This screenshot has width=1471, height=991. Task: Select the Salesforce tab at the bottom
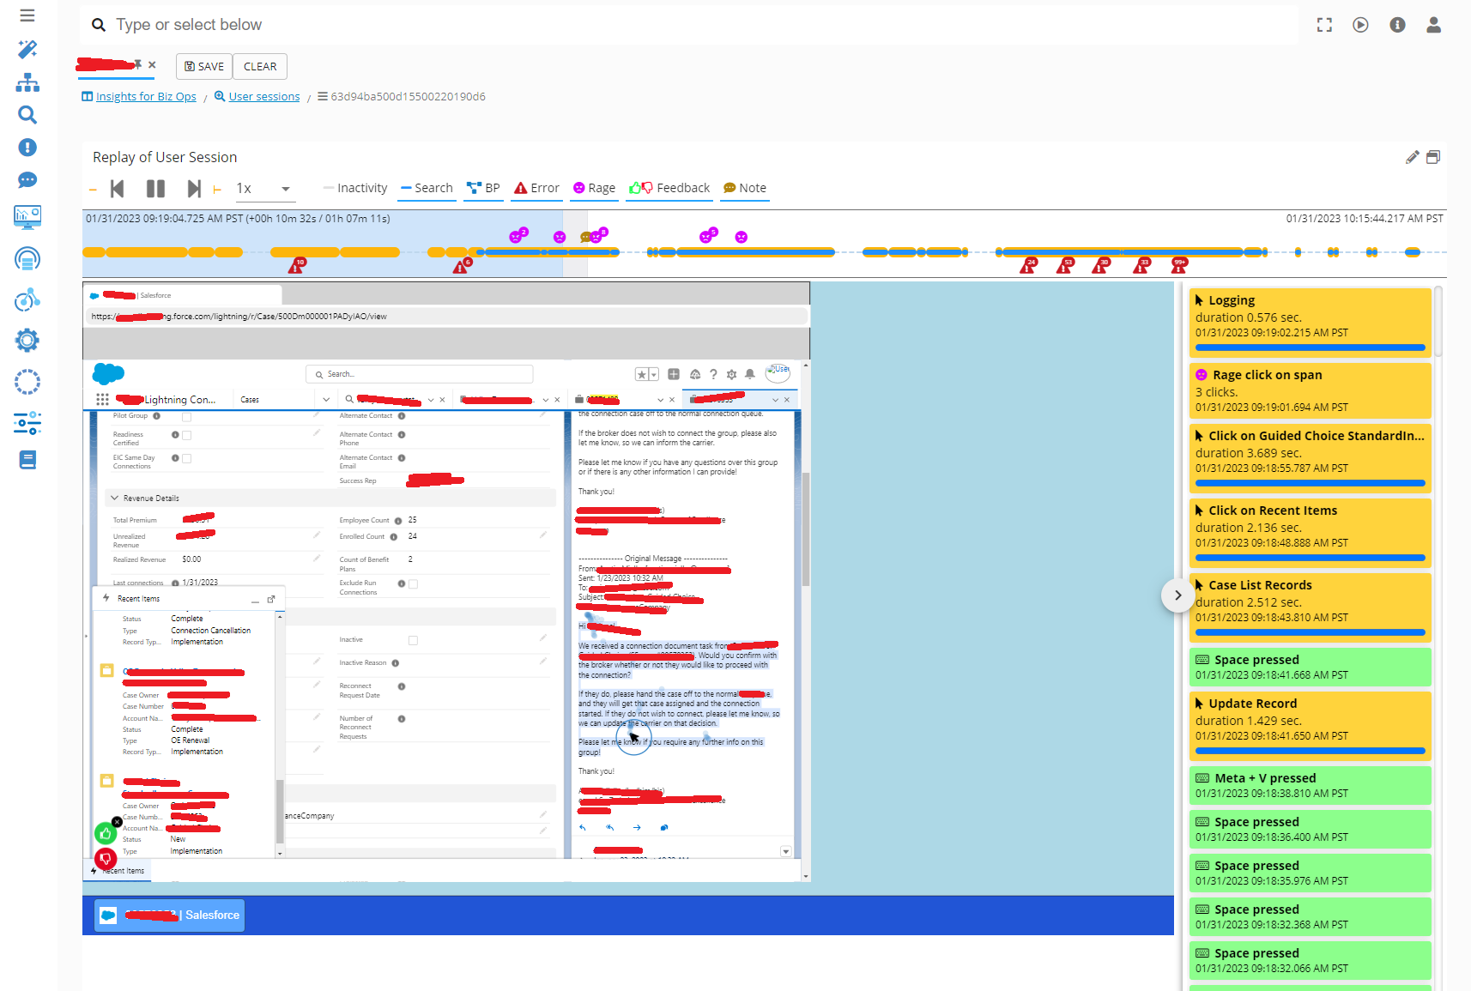tap(171, 915)
